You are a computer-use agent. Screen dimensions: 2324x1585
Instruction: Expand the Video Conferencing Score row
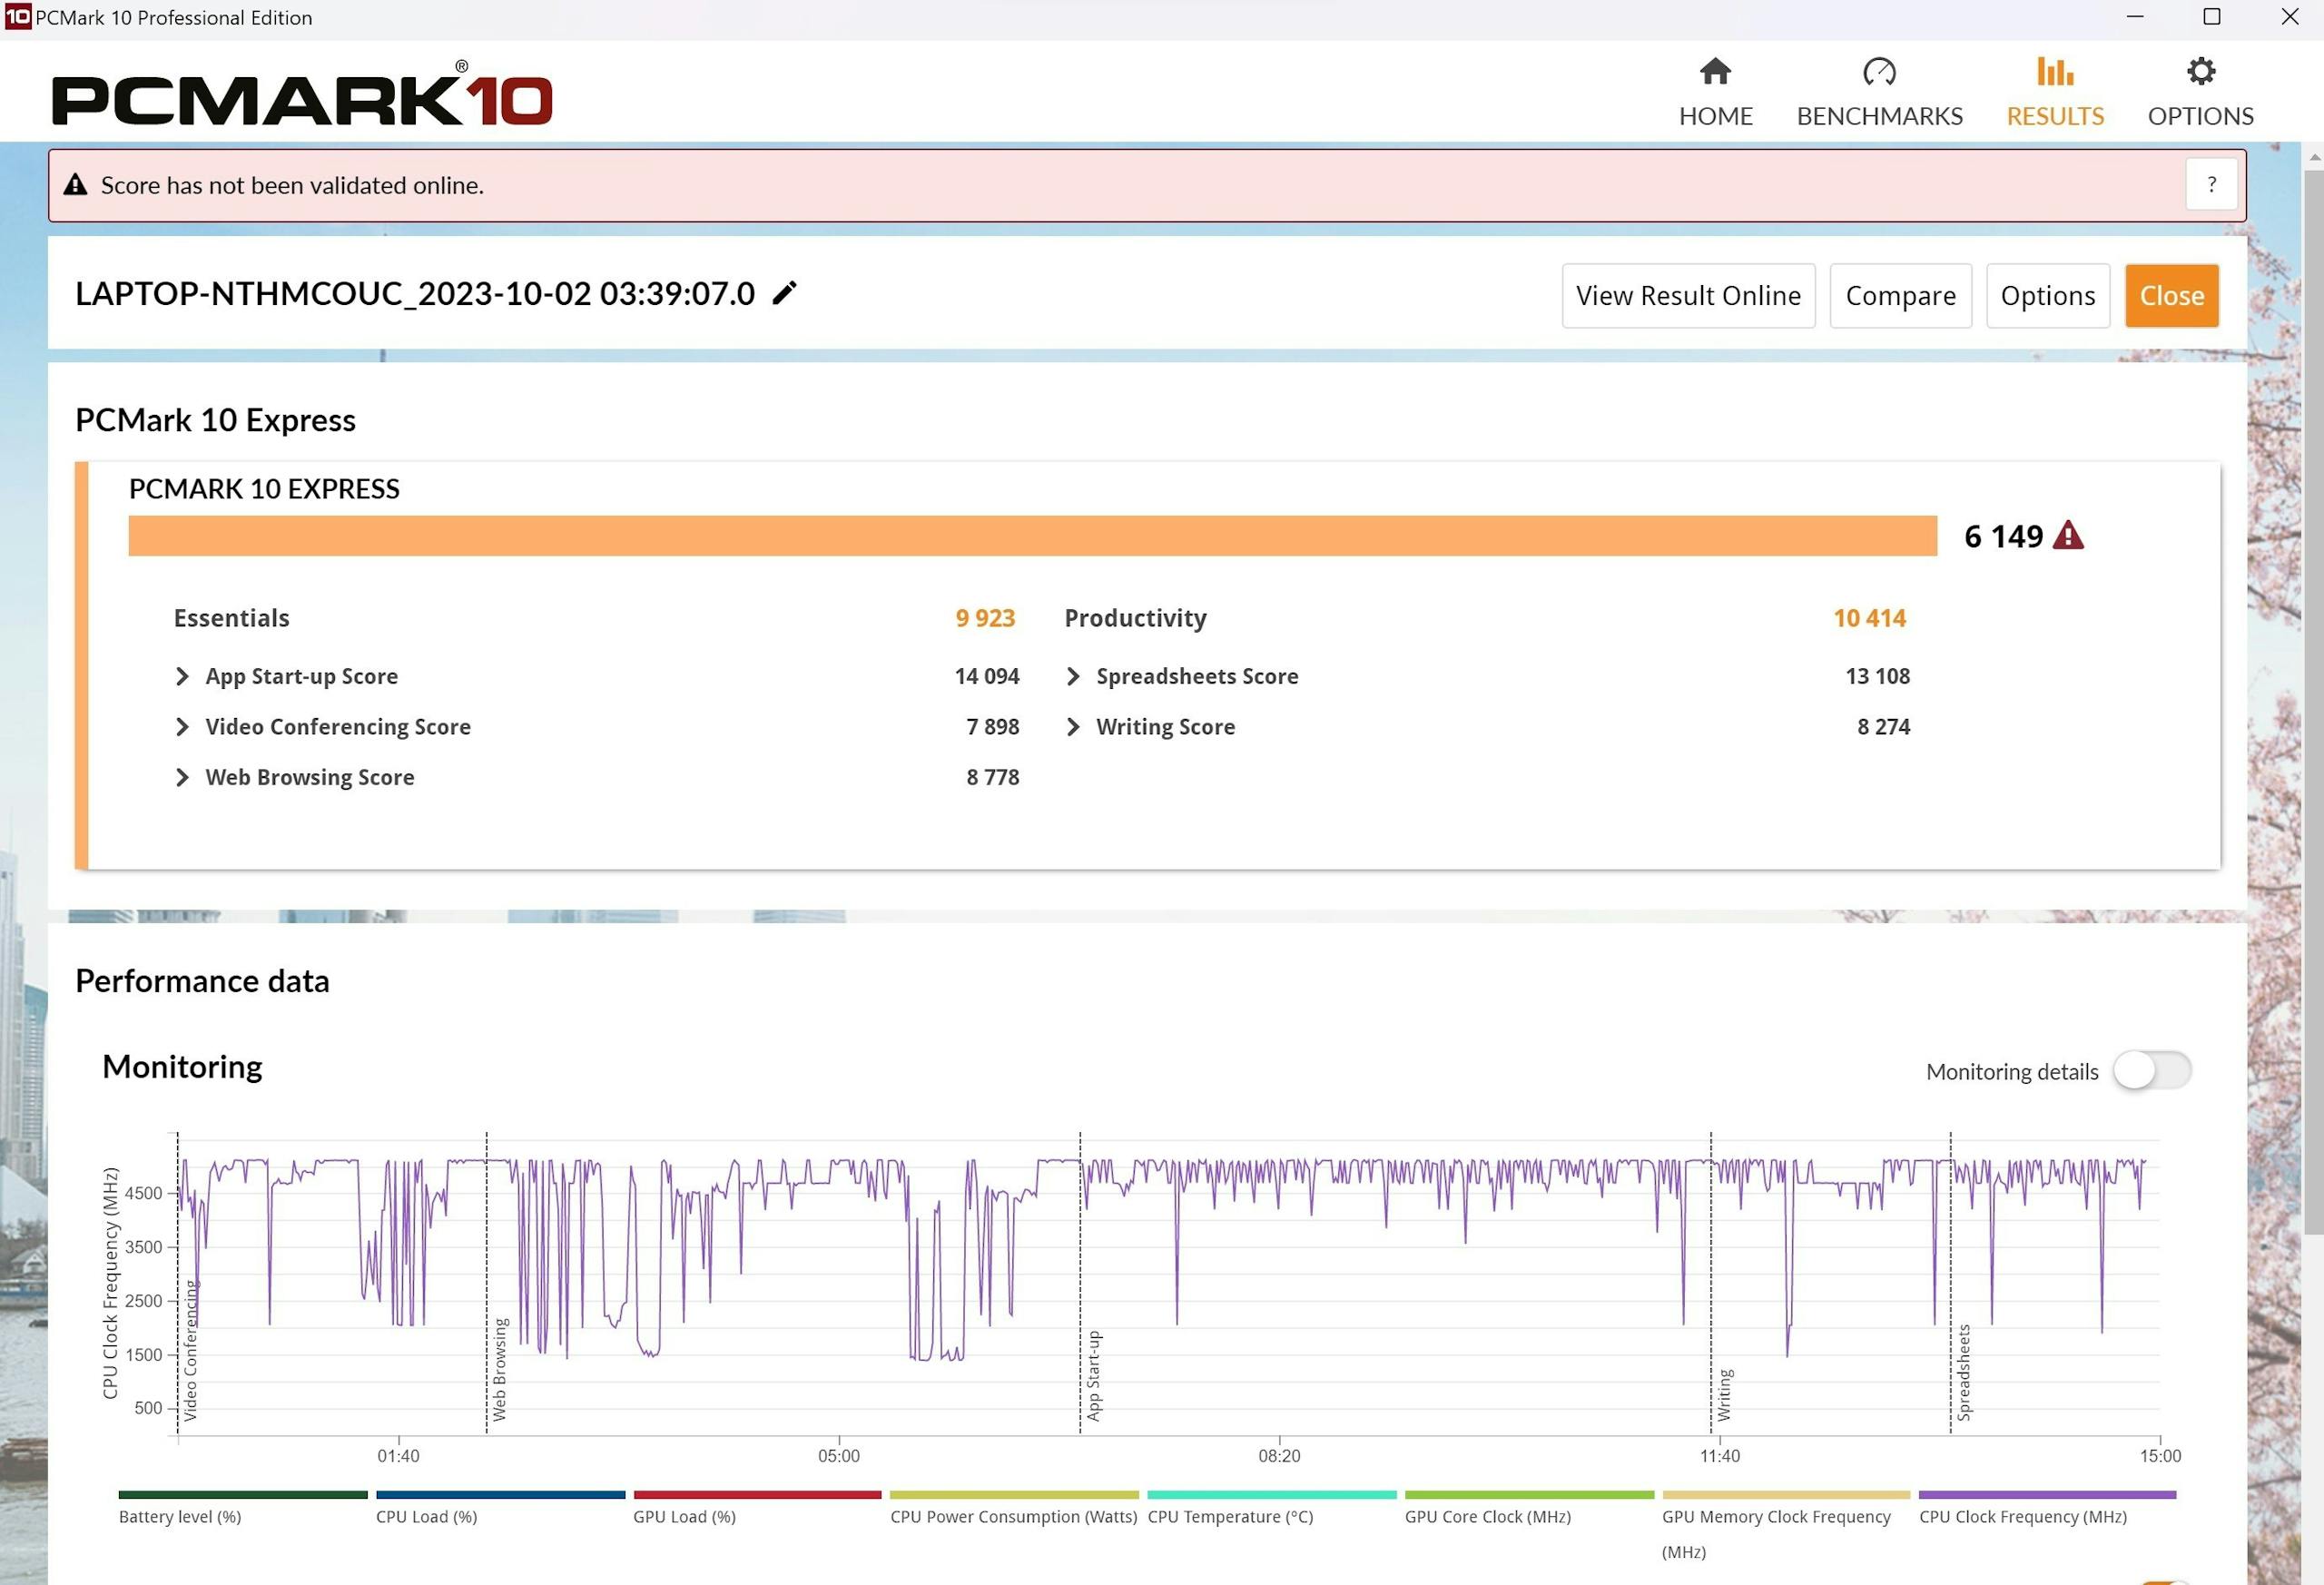point(182,727)
